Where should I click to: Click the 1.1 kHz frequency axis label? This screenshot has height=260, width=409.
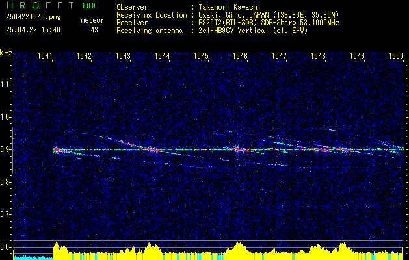[x=5, y=84]
